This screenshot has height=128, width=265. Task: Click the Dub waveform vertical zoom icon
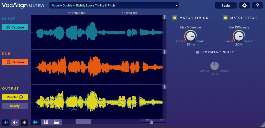click(x=164, y=52)
